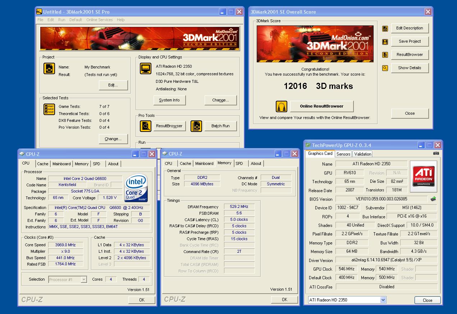The image size is (457, 314).
Task: Click System Info button
Action: pos(169,100)
